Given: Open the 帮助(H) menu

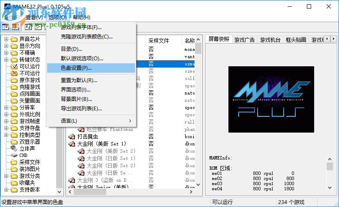Looking at the screenshot, I should point(81,18).
